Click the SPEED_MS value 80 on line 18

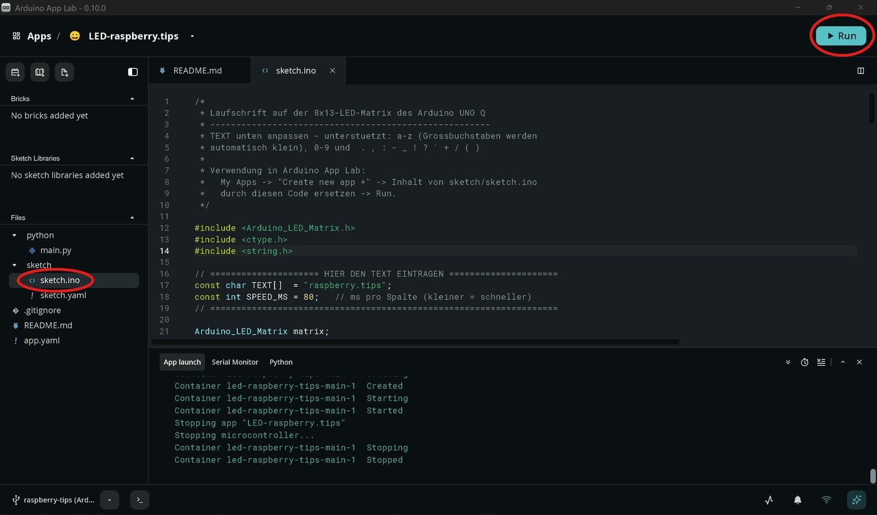[x=309, y=297]
